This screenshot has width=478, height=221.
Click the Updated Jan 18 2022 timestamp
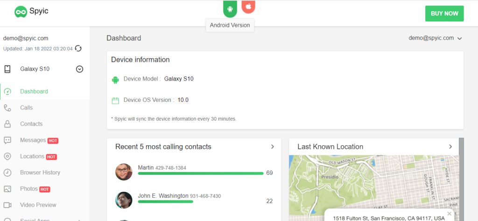click(x=38, y=49)
